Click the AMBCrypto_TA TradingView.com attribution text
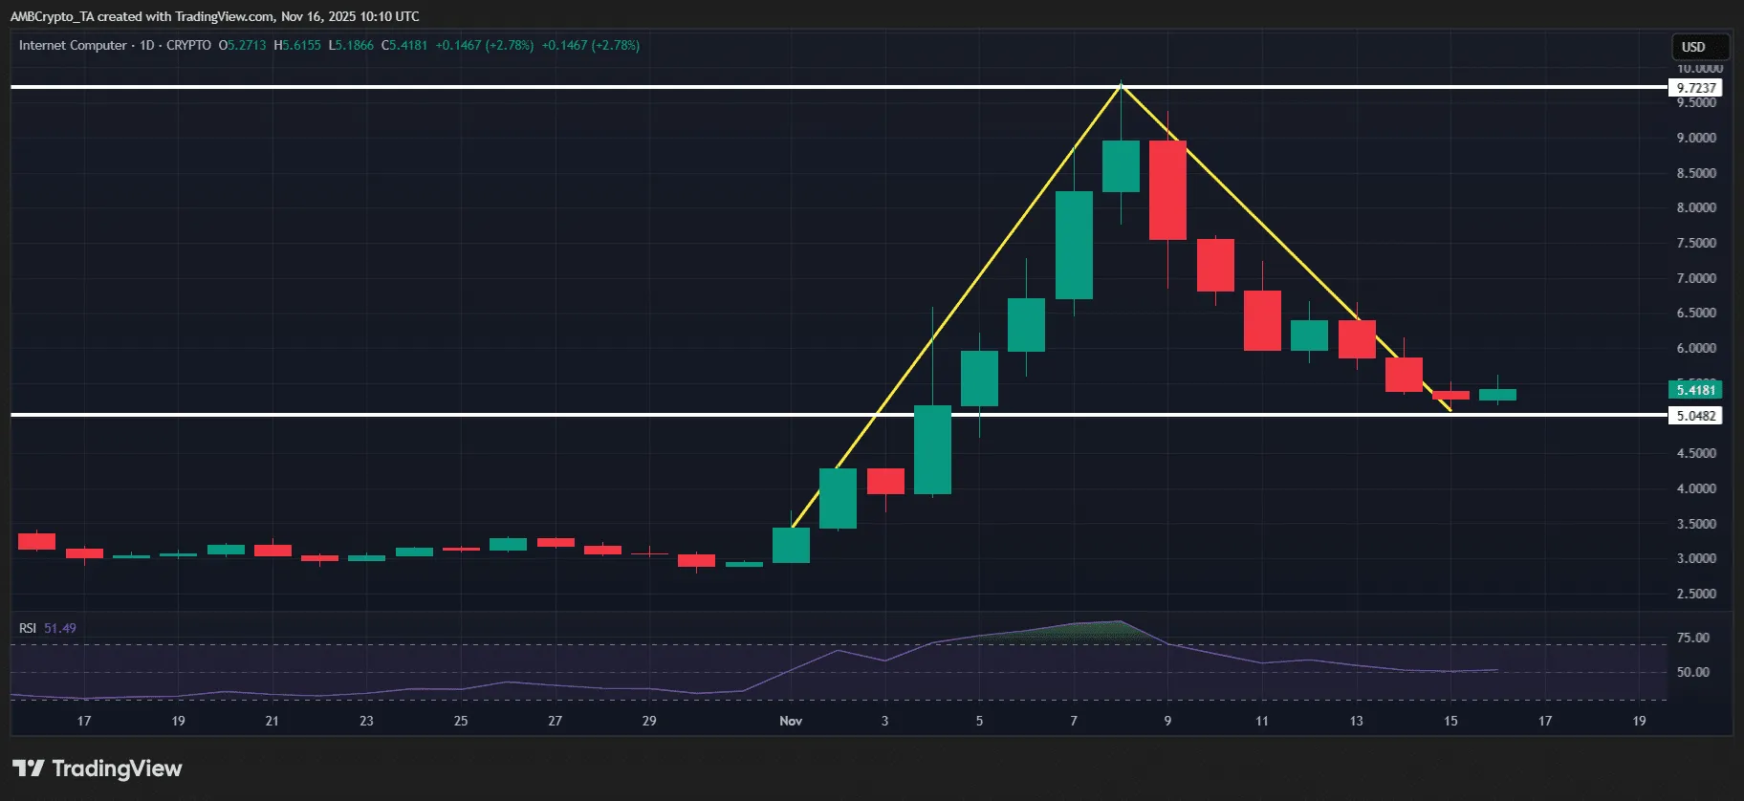Screen dimensions: 1744x801 coord(214,16)
